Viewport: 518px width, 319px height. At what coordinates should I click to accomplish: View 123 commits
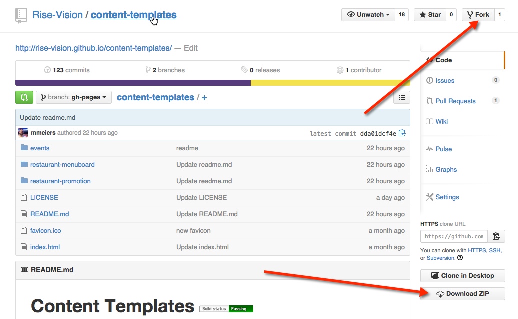[67, 70]
